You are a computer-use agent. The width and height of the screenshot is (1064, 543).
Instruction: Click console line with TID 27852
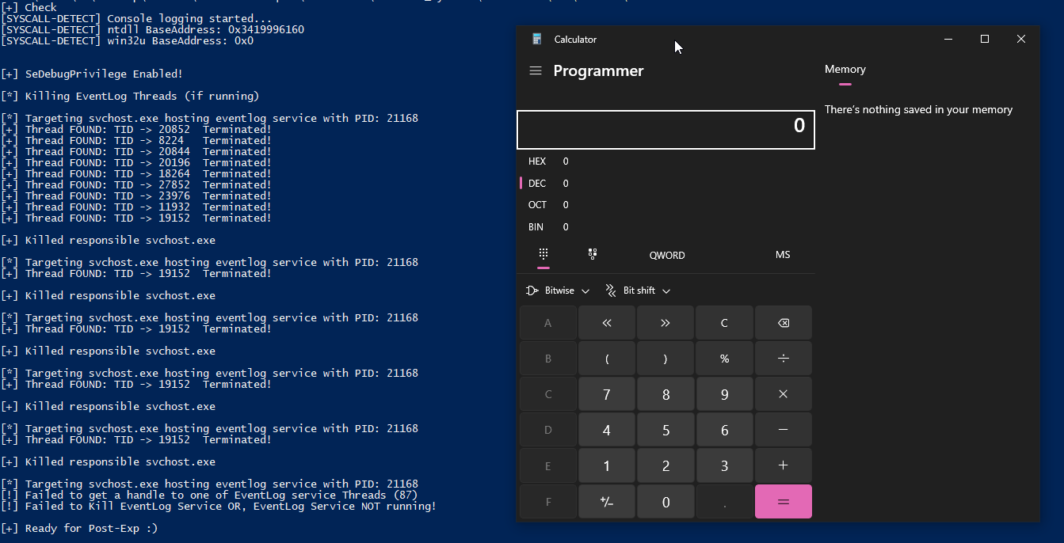pyautogui.click(x=136, y=184)
